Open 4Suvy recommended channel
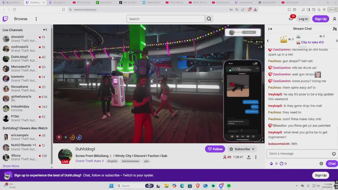Screen dimensions: 338x190 [26, 157]
